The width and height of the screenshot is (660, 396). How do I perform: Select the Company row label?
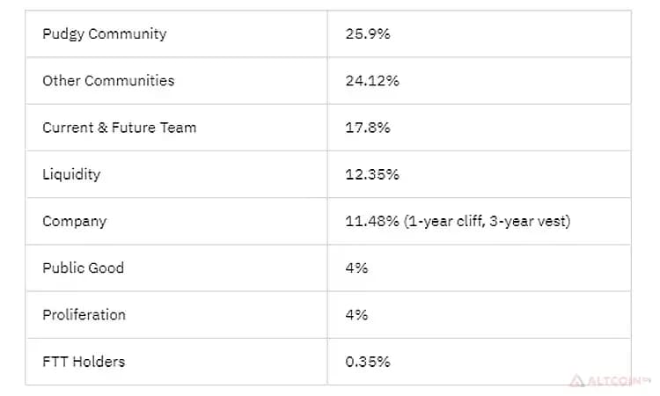(x=74, y=222)
